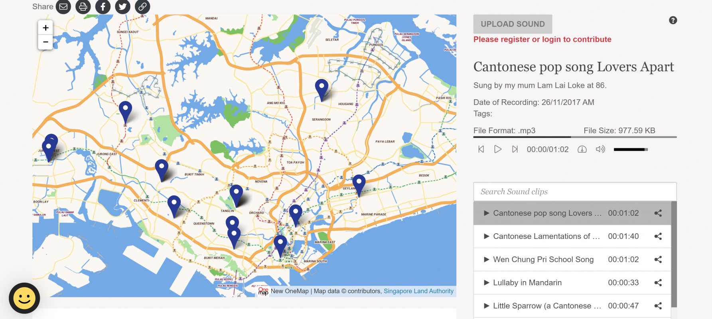The height and width of the screenshot is (319, 712).
Task: Play Wen Chung Pri School Song
Action: tap(487, 260)
